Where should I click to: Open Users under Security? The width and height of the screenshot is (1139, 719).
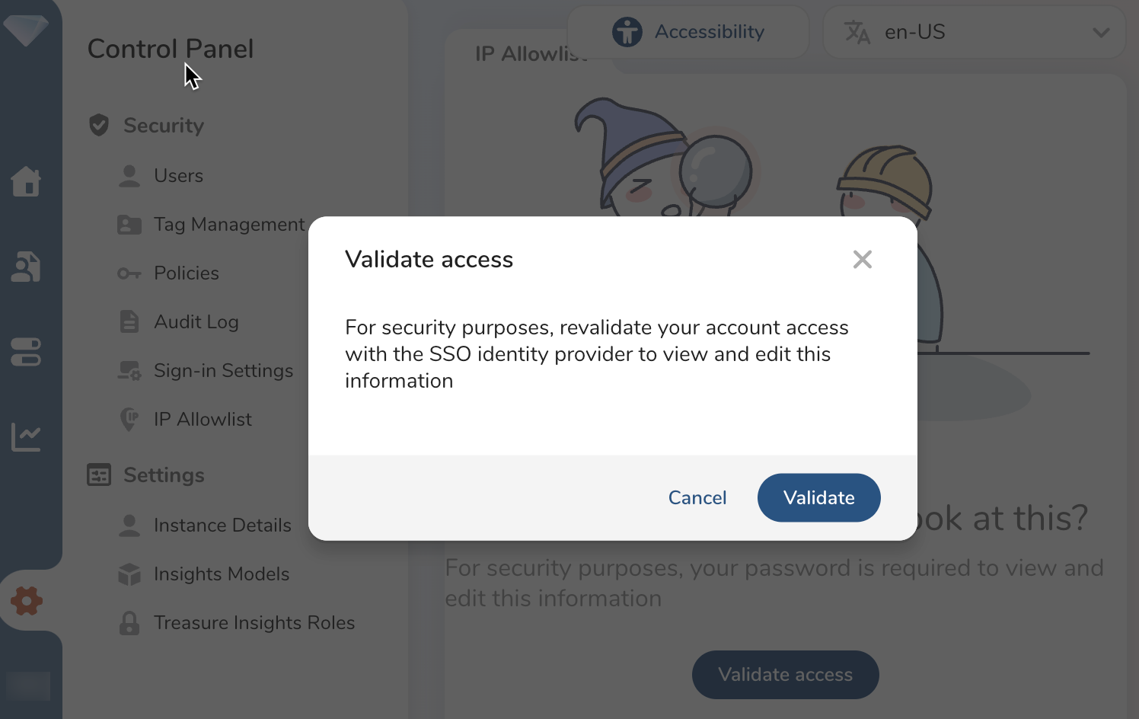point(178,176)
